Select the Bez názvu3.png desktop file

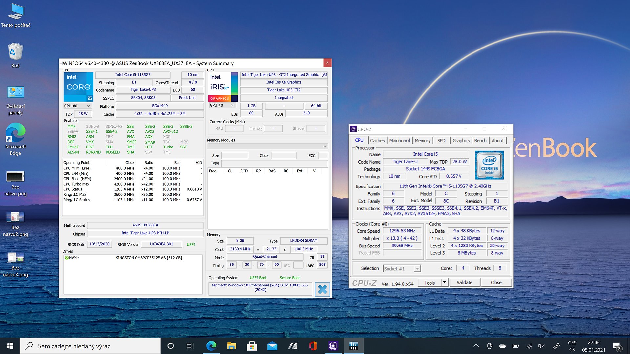coord(15,265)
